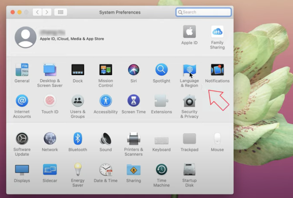Open Energy Saver settings
293x198 pixels.
coord(77,170)
